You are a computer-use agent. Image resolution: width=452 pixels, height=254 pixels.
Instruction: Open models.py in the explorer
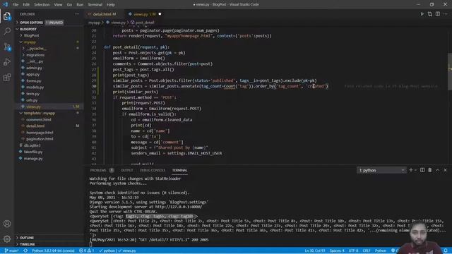49,87
